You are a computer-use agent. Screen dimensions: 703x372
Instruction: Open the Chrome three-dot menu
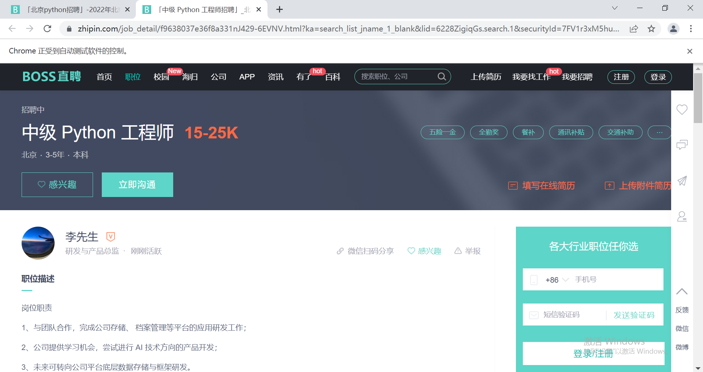(691, 29)
